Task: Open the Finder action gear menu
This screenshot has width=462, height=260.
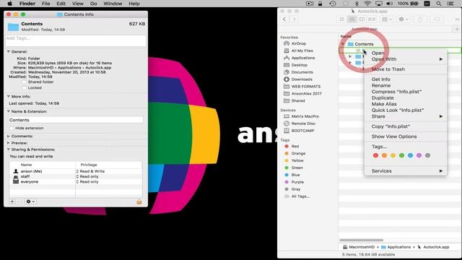Action: pos(404,19)
